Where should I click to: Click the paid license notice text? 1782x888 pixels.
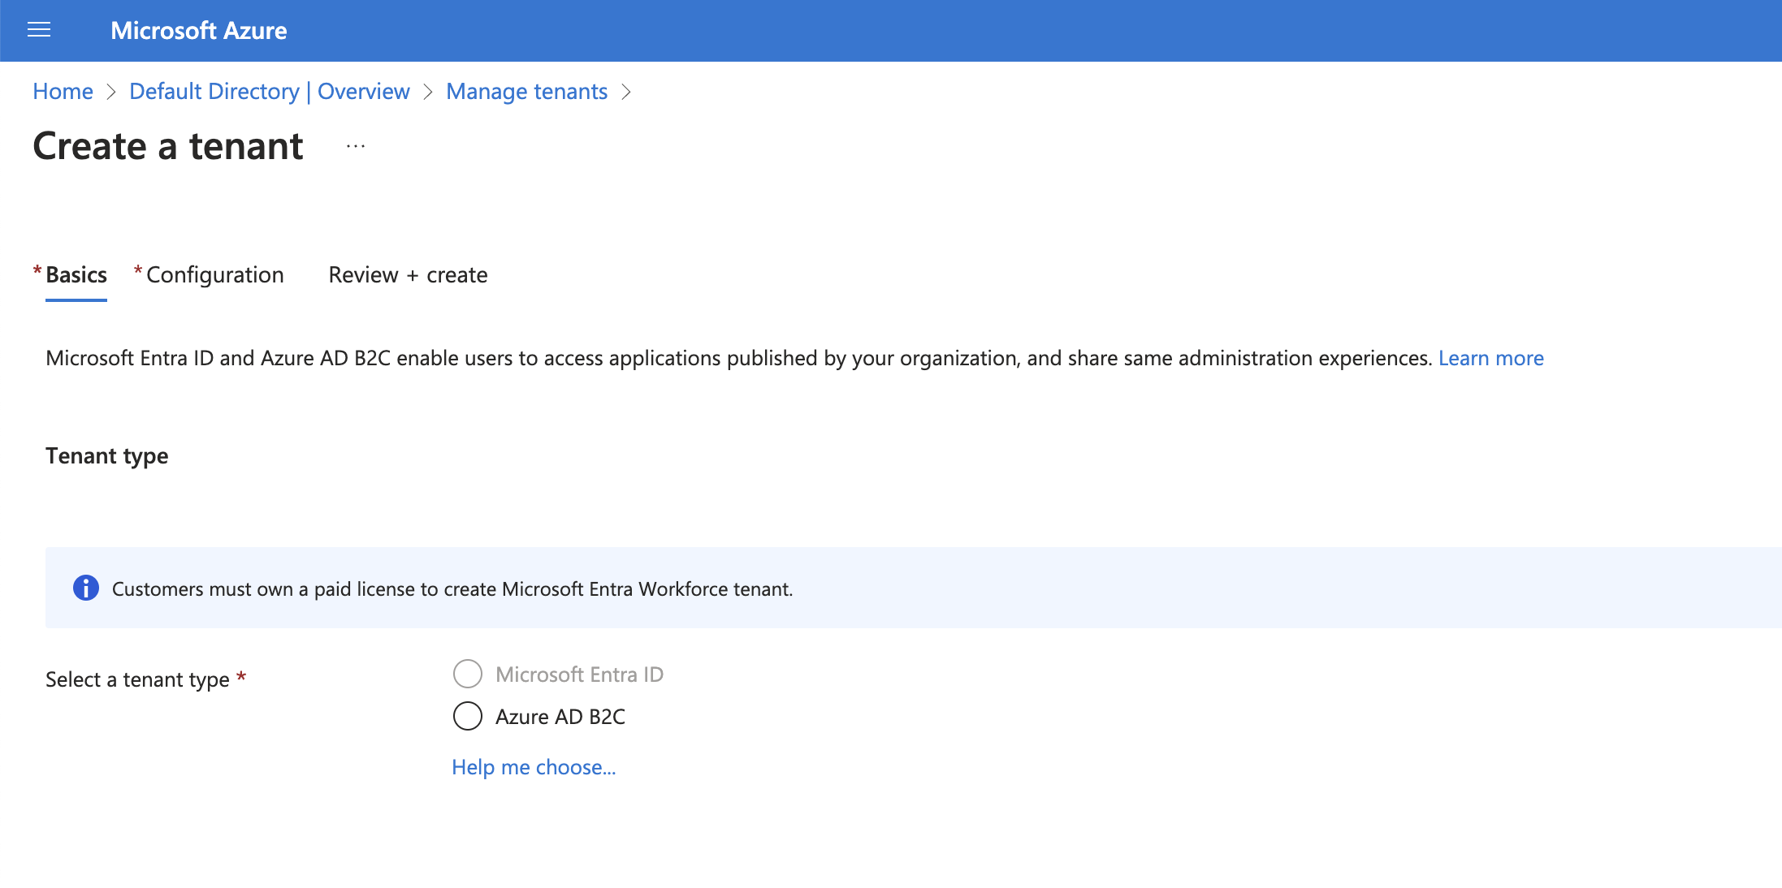[x=452, y=589]
